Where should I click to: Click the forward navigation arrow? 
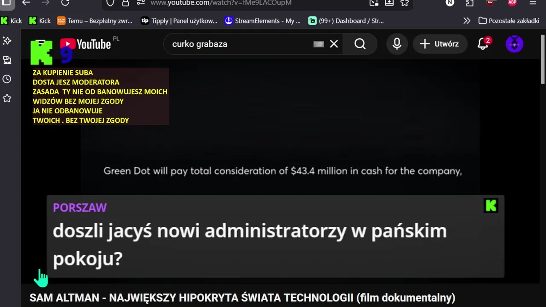(x=46, y=3)
